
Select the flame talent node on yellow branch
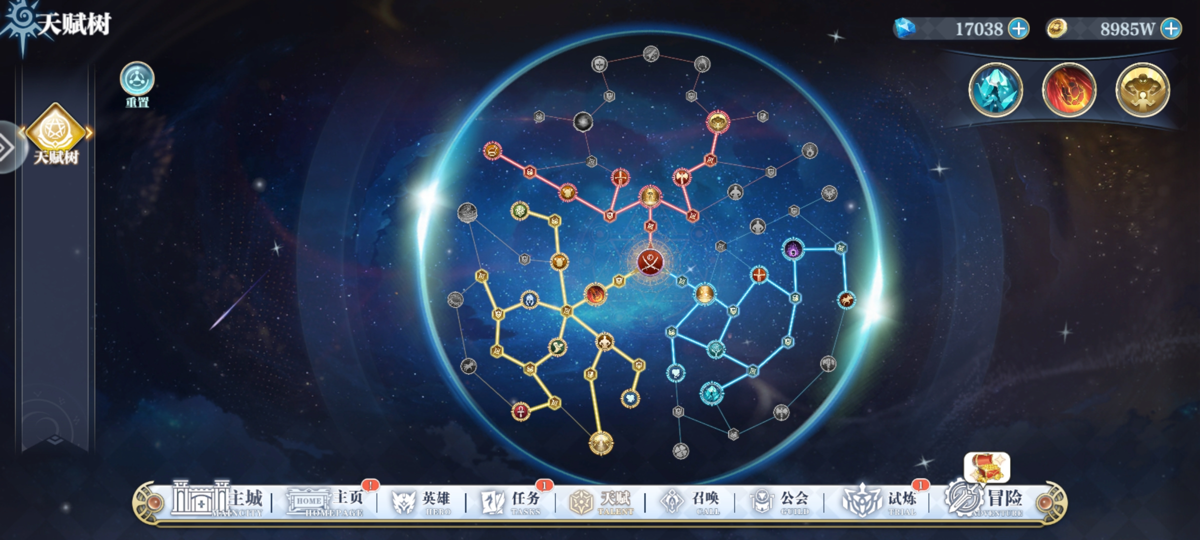click(595, 294)
